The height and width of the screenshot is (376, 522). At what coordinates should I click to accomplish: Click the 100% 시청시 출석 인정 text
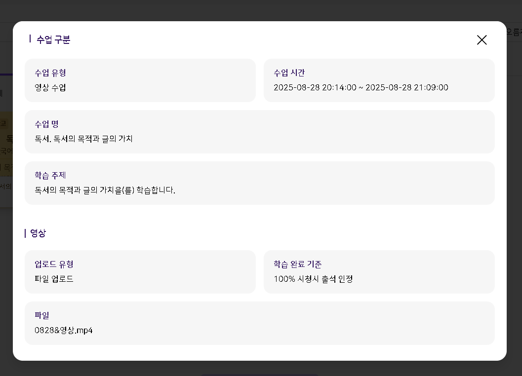(x=313, y=279)
